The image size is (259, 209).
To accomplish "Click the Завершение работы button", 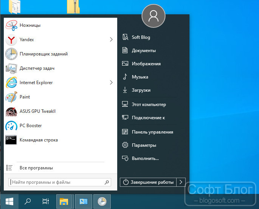I will [x=148, y=182].
